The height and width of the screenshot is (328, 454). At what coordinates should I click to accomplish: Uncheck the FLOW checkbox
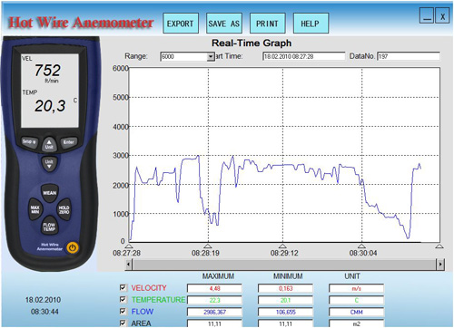coord(123,311)
